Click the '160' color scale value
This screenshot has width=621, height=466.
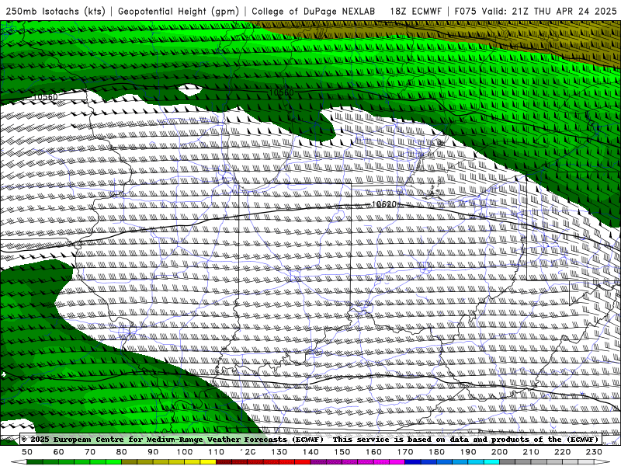(x=373, y=452)
